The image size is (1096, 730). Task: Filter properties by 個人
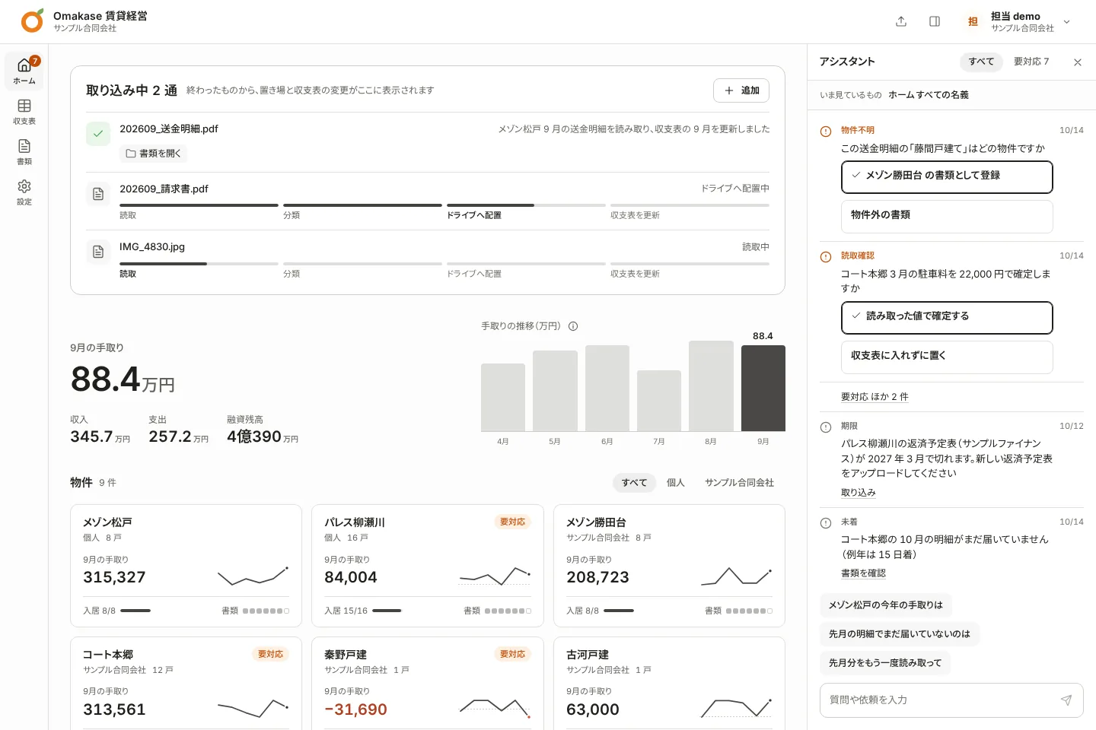(676, 483)
